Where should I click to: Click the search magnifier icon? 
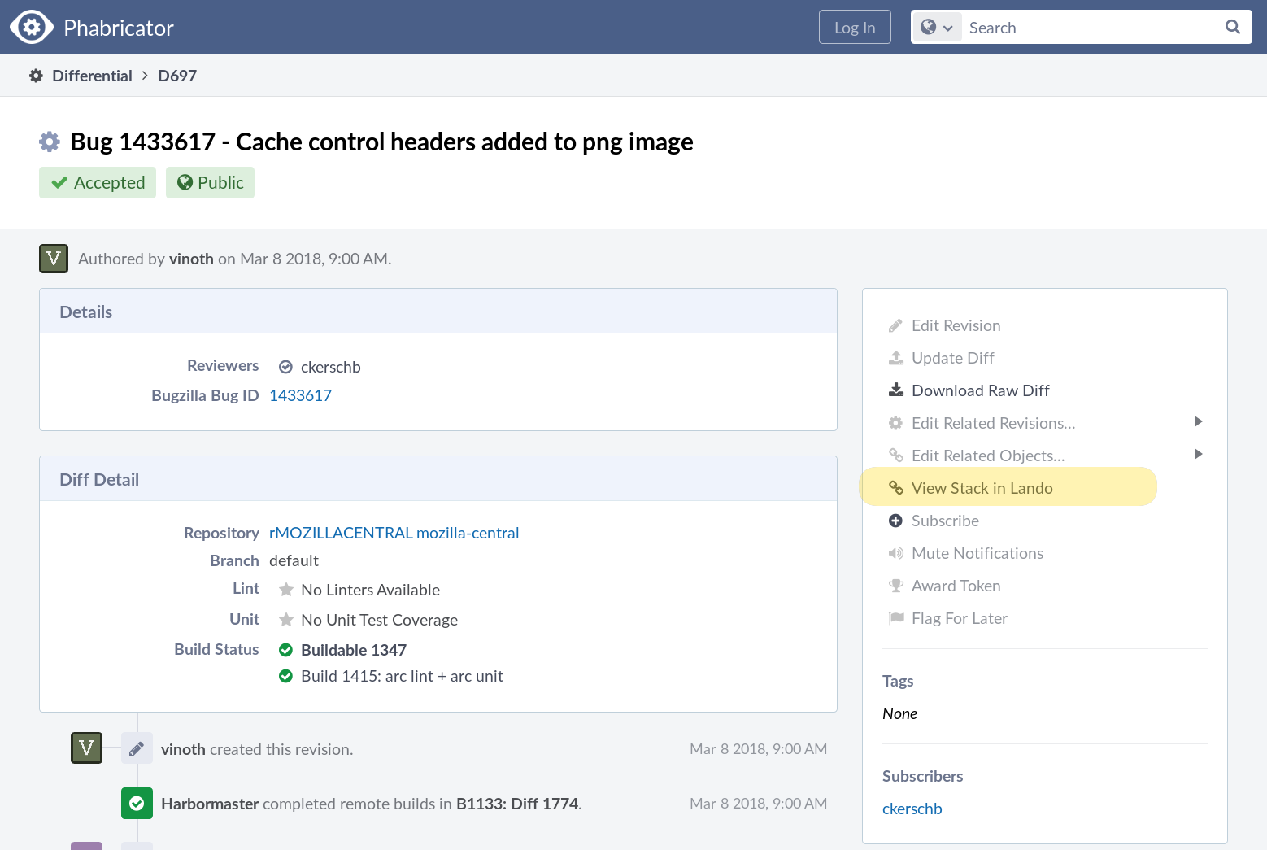(x=1233, y=27)
